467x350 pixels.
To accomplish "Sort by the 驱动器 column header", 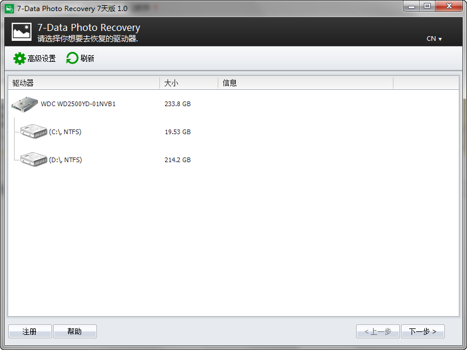I will pos(83,83).
